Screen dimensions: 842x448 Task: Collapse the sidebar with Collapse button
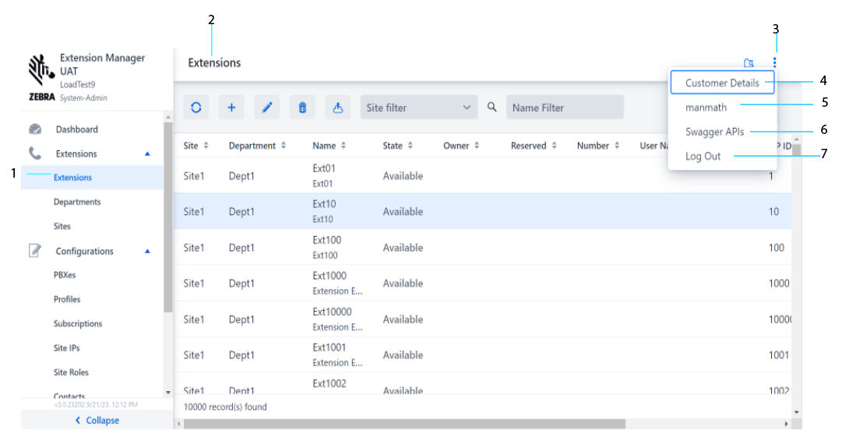click(x=97, y=420)
